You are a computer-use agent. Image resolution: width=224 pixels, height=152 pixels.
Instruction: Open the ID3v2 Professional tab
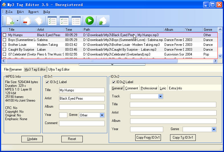coord(149,88)
